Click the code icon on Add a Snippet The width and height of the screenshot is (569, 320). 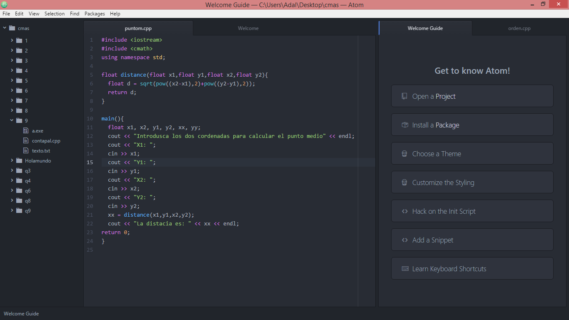click(404, 240)
